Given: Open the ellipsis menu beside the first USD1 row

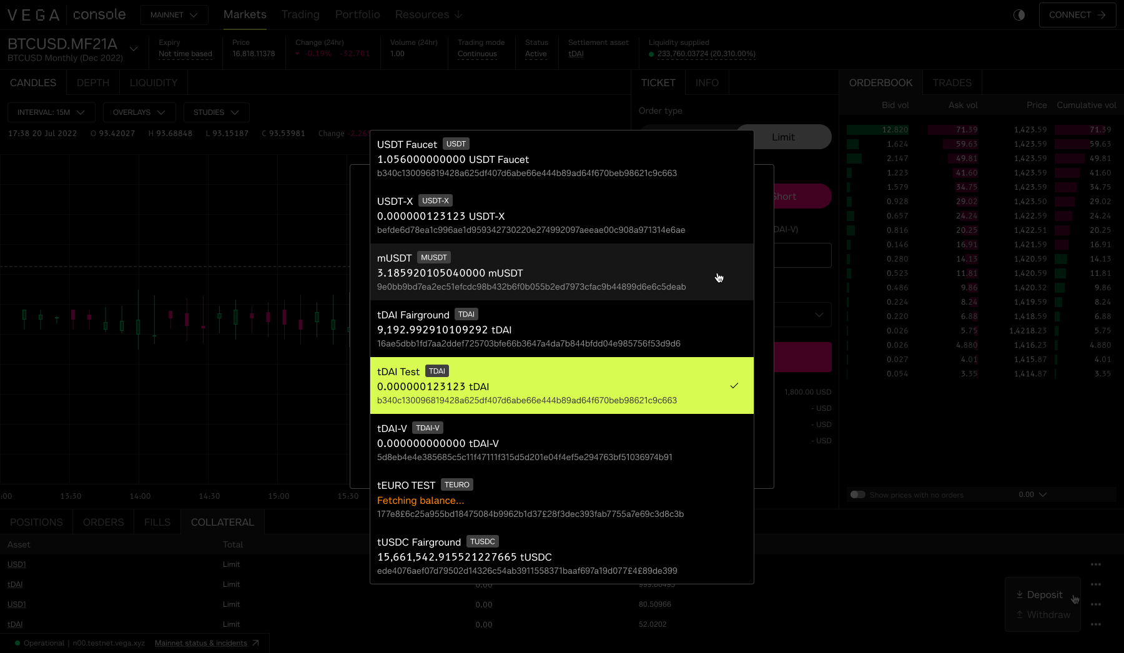Looking at the screenshot, I should click(x=1096, y=564).
